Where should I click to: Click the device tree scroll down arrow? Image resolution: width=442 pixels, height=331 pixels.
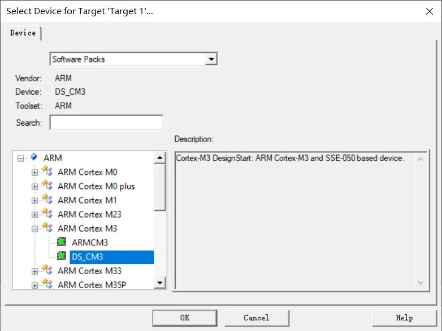pos(160,283)
